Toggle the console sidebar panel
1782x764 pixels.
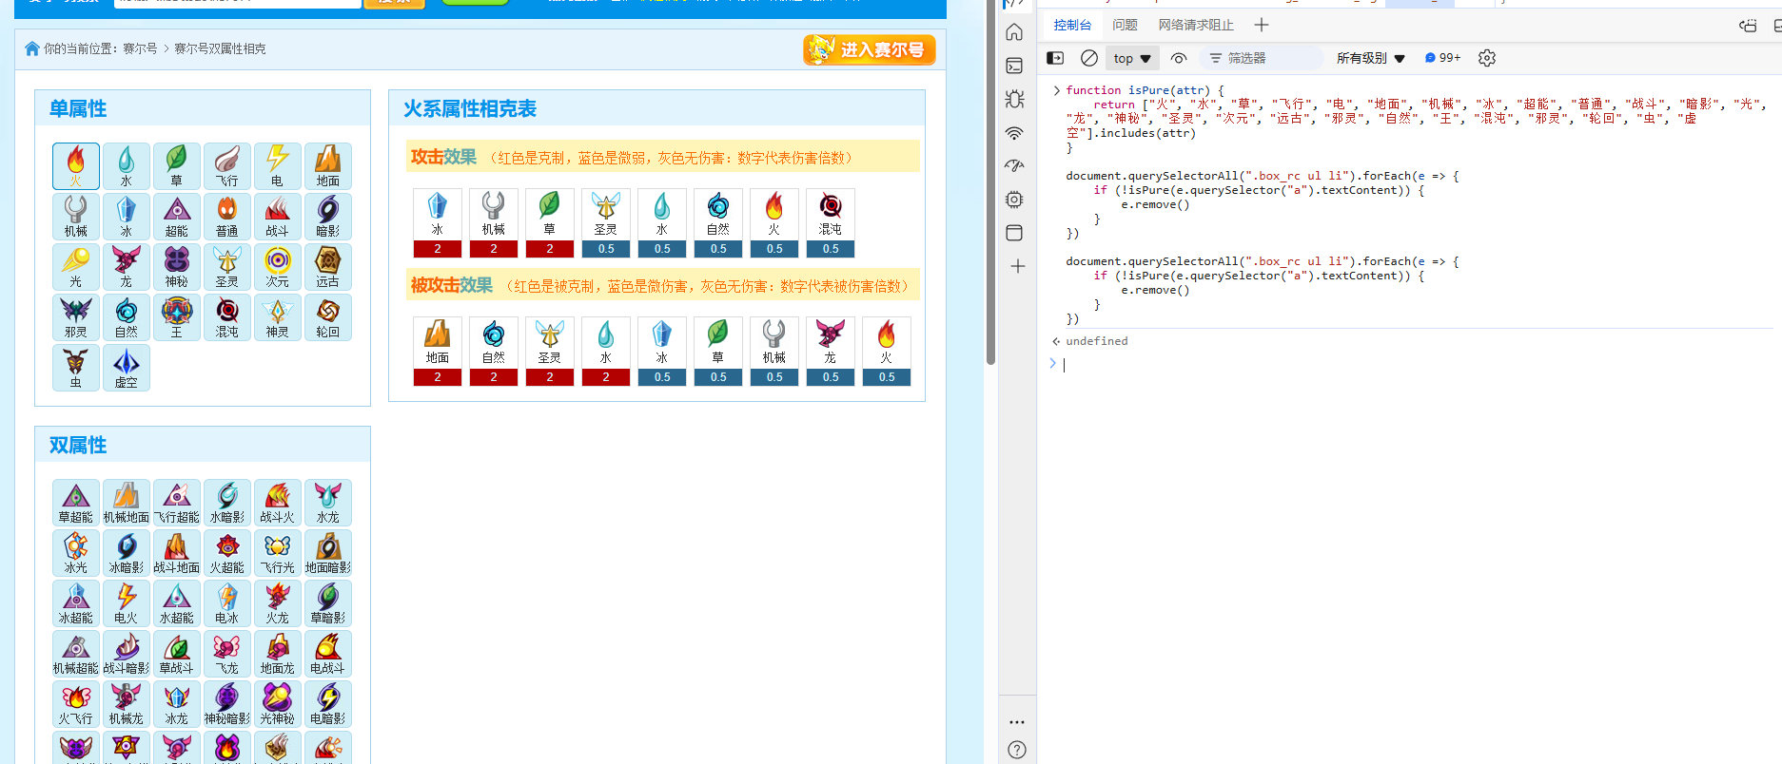(1055, 58)
